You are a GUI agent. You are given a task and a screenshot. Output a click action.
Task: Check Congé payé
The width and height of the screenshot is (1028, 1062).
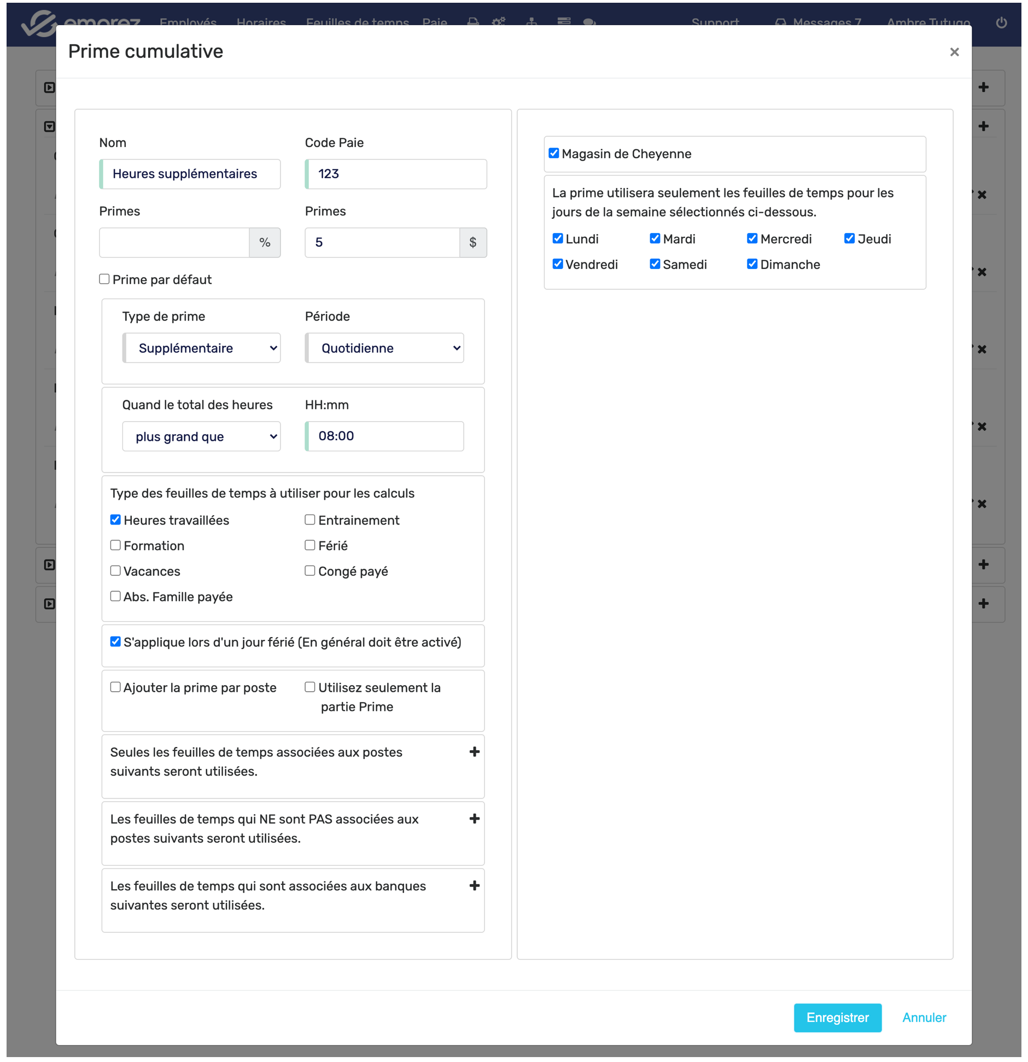coord(310,571)
